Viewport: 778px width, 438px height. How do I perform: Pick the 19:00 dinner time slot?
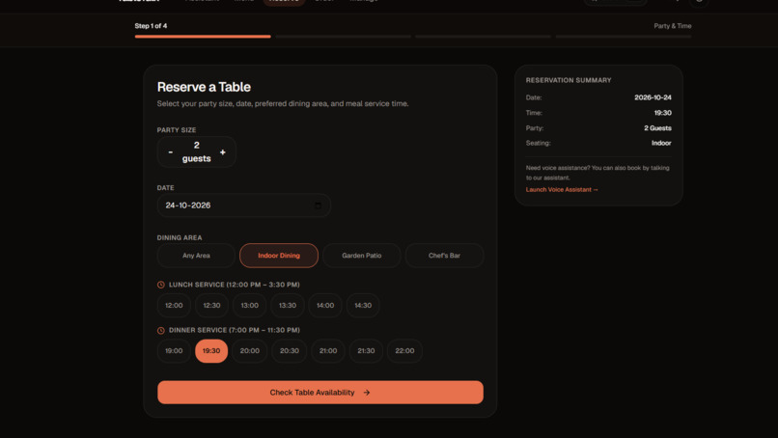[x=174, y=351]
